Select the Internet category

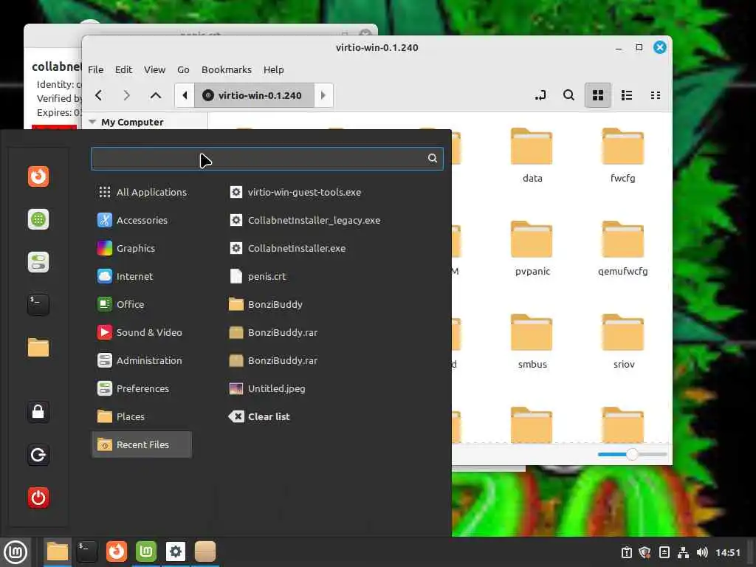142,276
